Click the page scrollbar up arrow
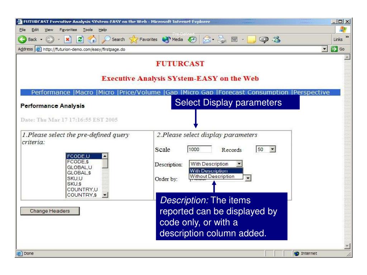The height and width of the screenshot is (275, 367). (x=347, y=57)
